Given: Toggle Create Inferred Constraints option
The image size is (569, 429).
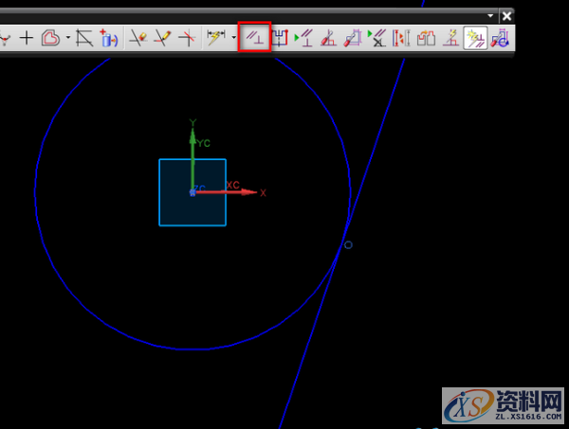Looking at the screenshot, I should coord(474,39).
